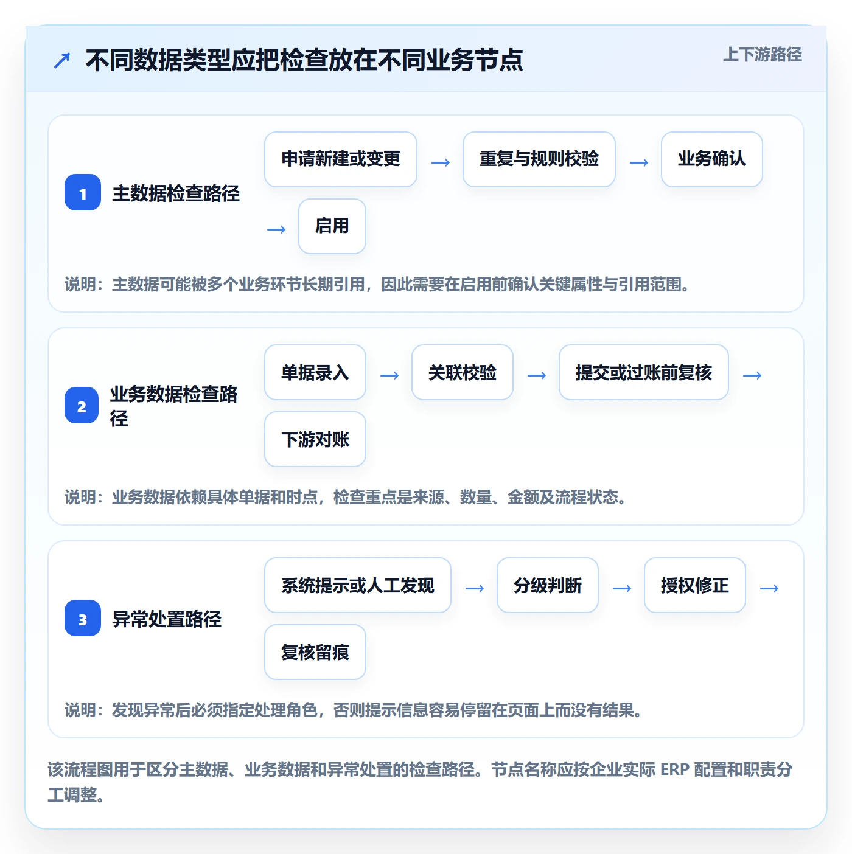
Task: Select the footer text starting '该流程图用于区分主数据'
Action: 420,782
